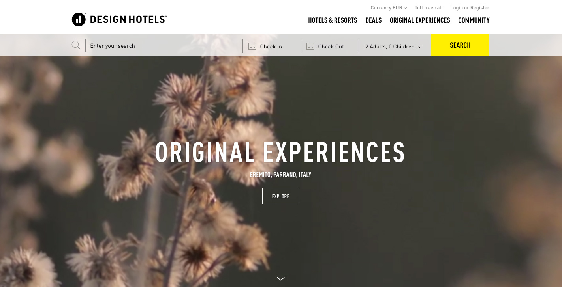Expand the 2 Adults, 0 Children selector

[393, 47]
